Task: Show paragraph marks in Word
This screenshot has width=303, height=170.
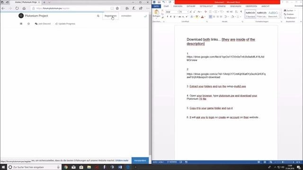Action: pyautogui.click(x=241, y=12)
